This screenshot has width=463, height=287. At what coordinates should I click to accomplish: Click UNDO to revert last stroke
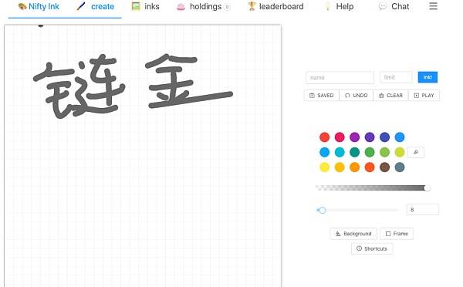click(x=356, y=96)
